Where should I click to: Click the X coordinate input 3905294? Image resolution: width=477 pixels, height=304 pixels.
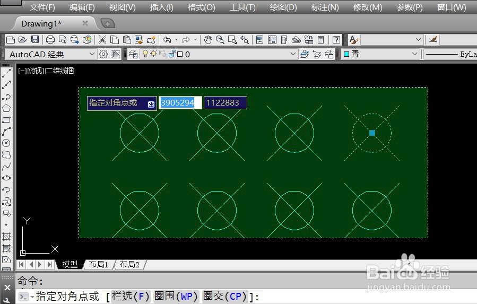tap(180, 102)
